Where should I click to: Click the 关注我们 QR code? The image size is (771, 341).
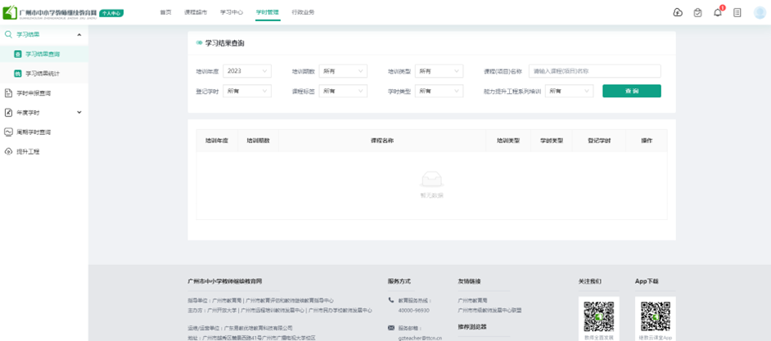[x=599, y=316]
